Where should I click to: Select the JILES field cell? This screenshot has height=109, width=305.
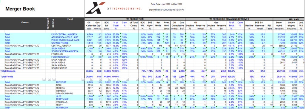59,96
